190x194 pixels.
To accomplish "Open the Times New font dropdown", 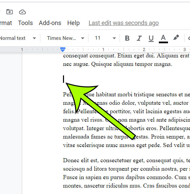I will click(66, 38).
